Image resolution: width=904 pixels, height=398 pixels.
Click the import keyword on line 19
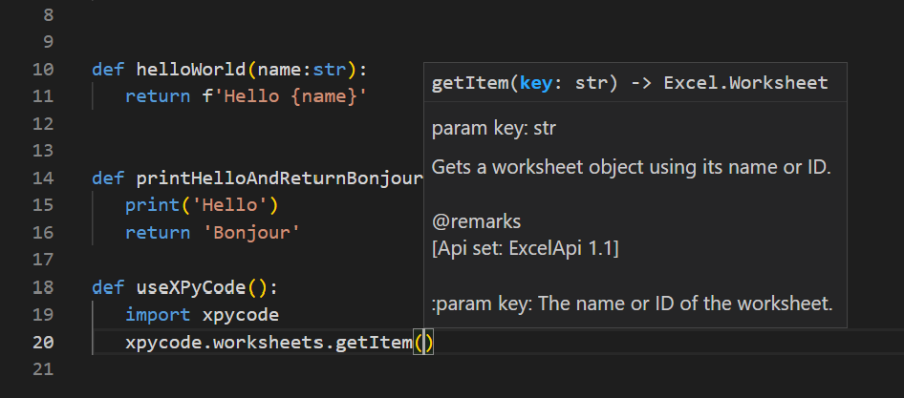tap(158, 315)
